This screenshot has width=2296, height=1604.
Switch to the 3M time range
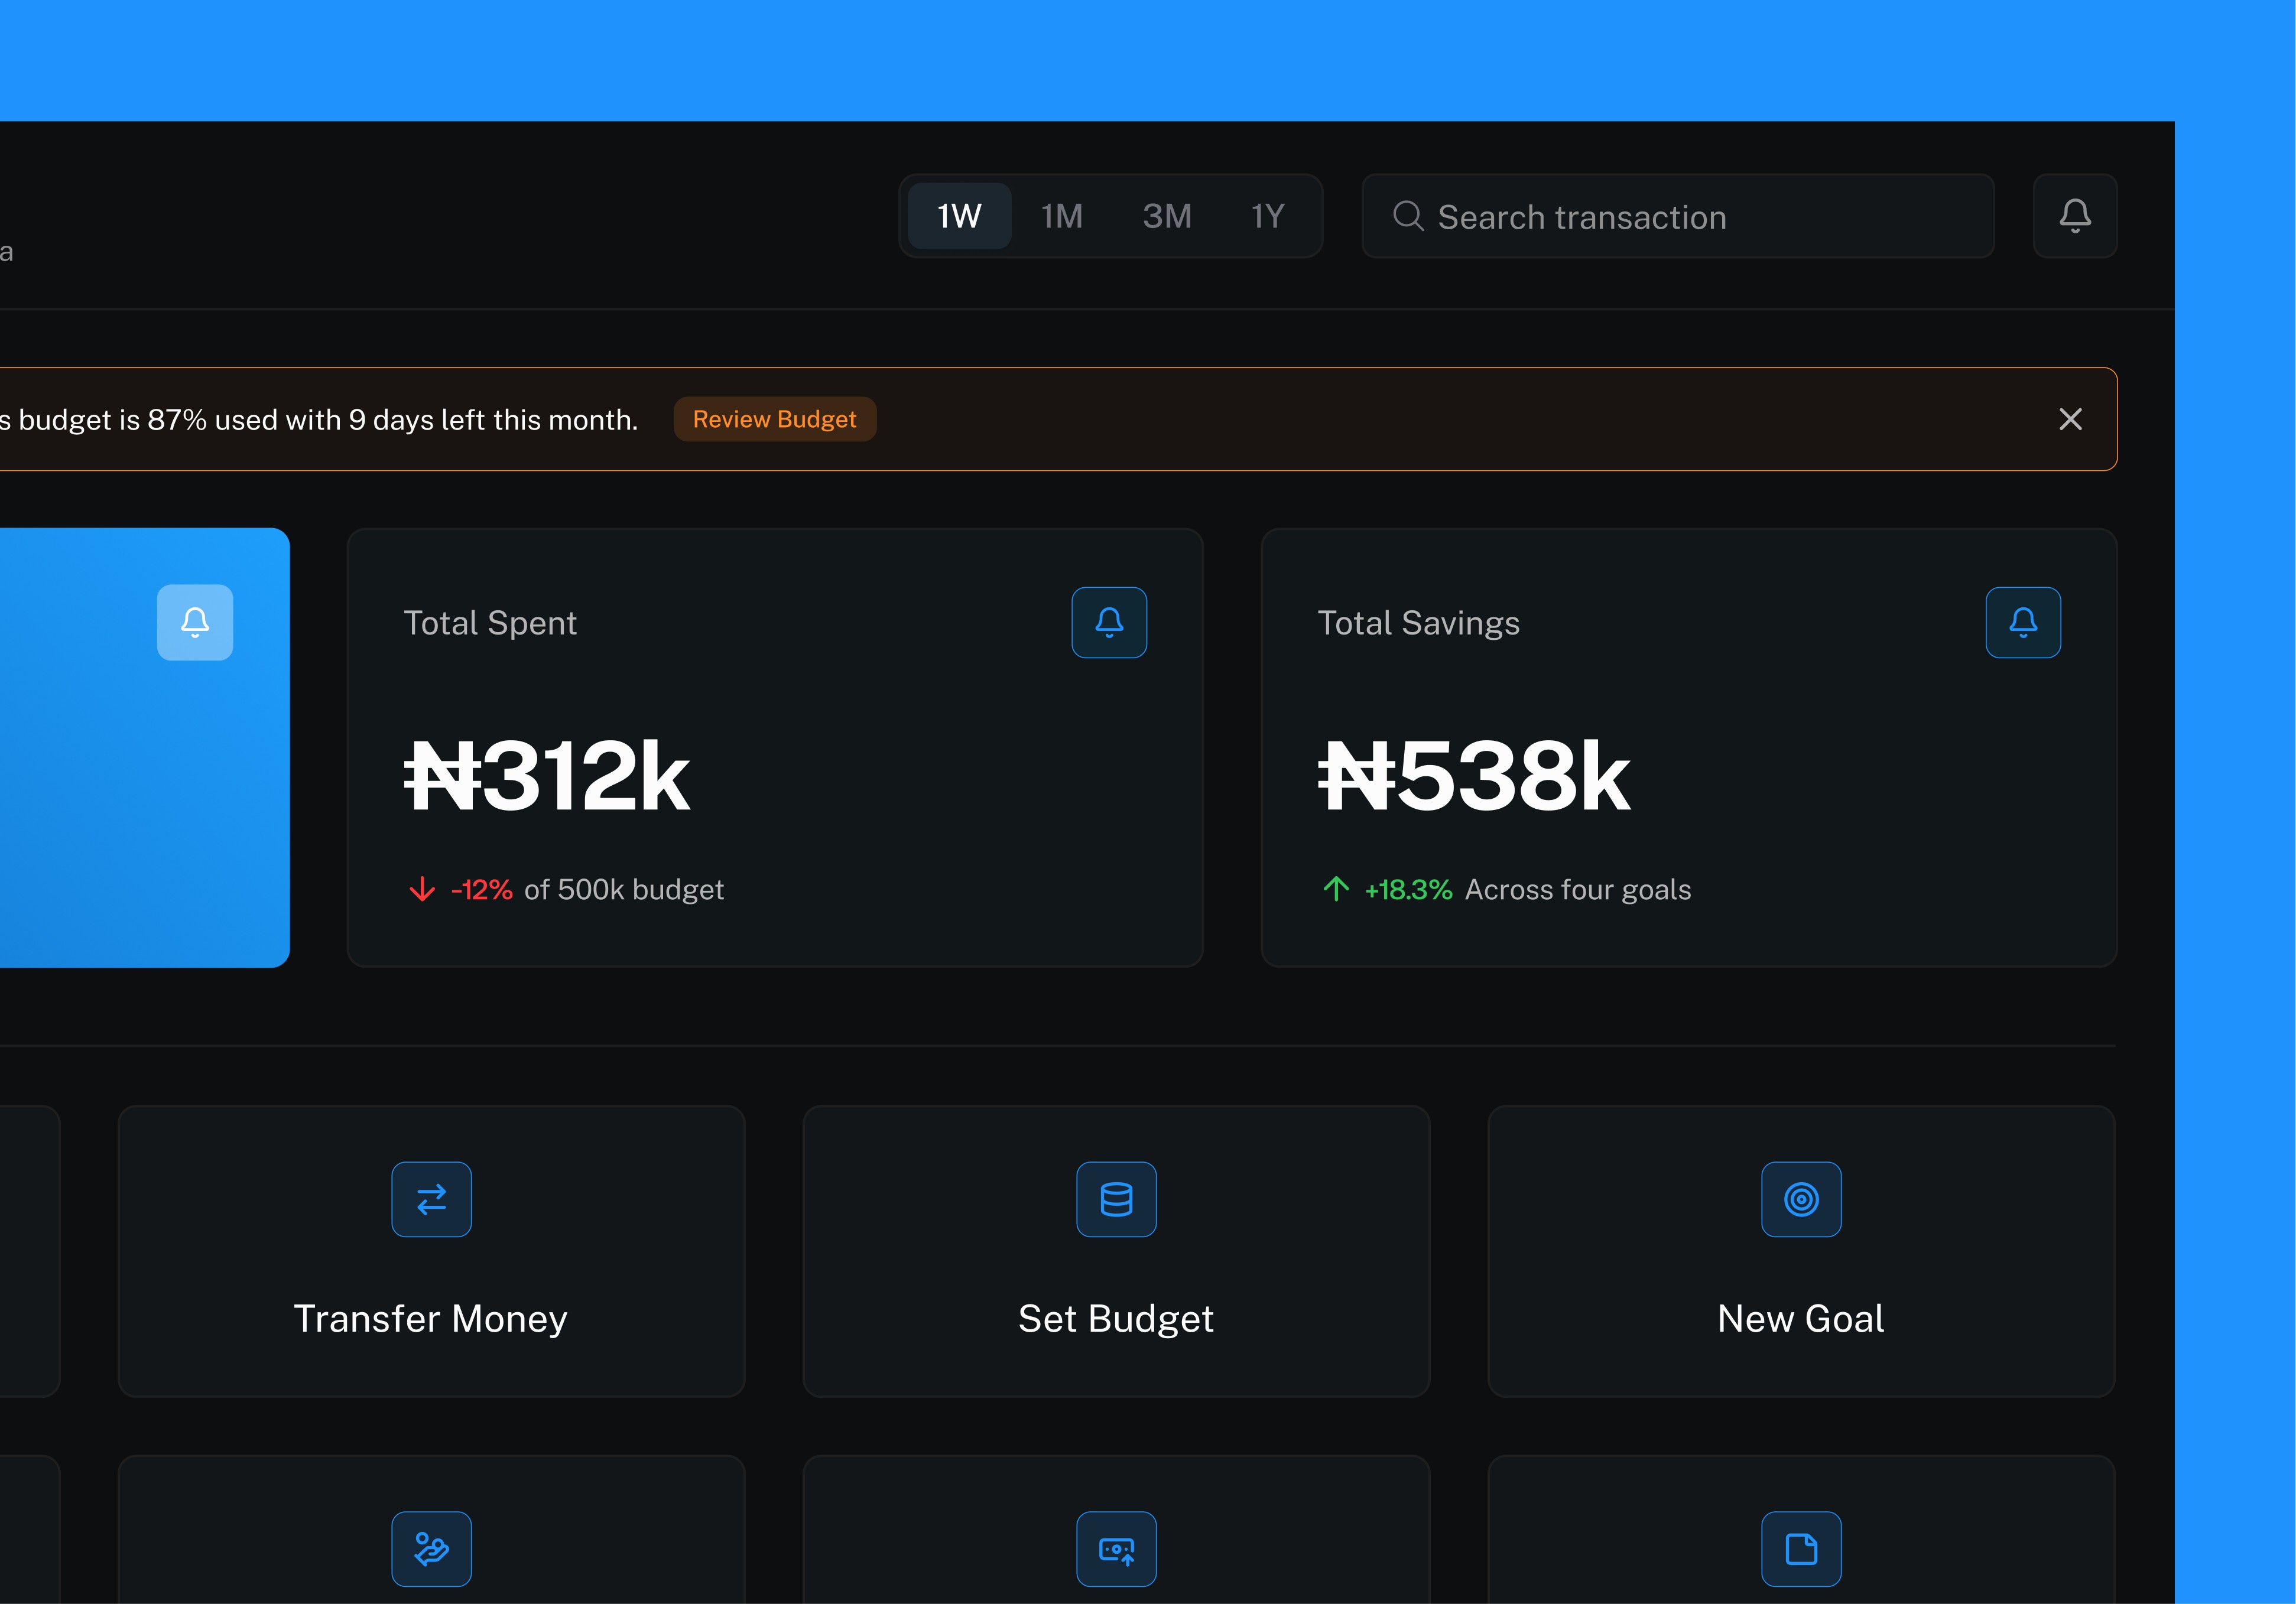1167,216
